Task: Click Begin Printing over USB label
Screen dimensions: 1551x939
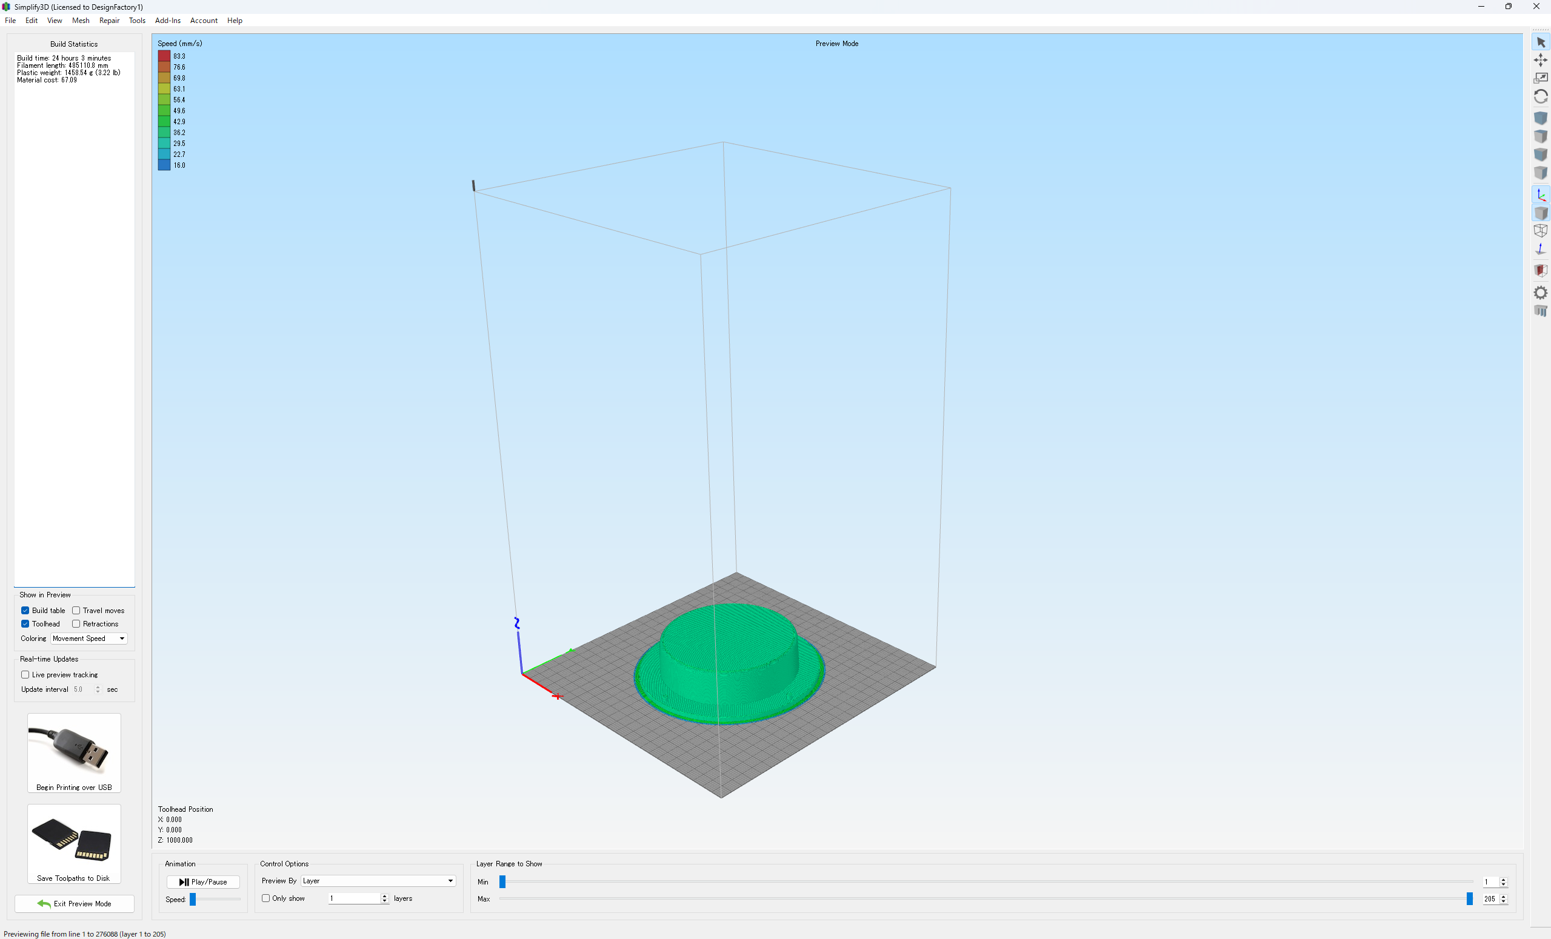Action: (74, 788)
